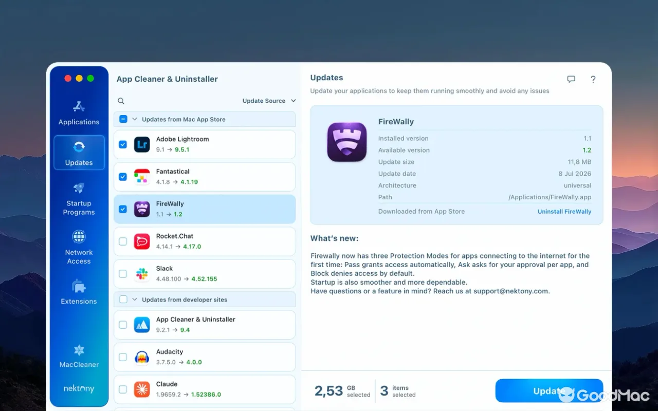The width and height of the screenshot is (658, 411).
Task: Click the FireWally list icon
Action: (142, 209)
